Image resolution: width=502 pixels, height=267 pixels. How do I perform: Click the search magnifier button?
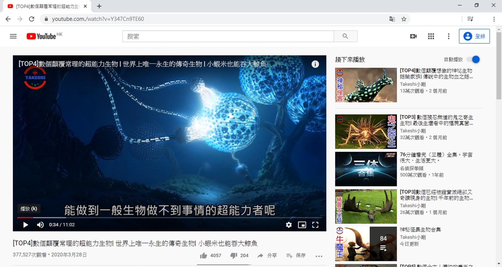pyautogui.click(x=345, y=36)
